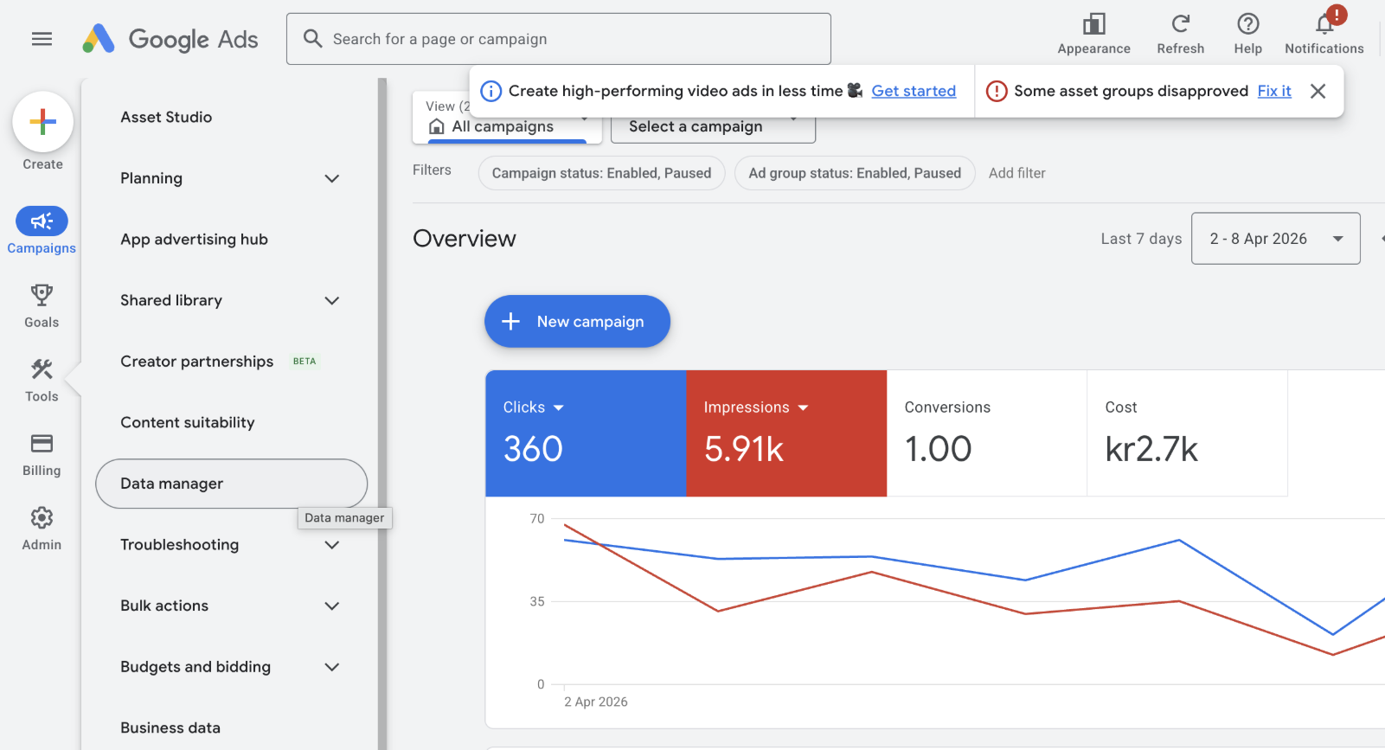
Task: Click the sidebar vertical scrollbar
Action: (382, 413)
